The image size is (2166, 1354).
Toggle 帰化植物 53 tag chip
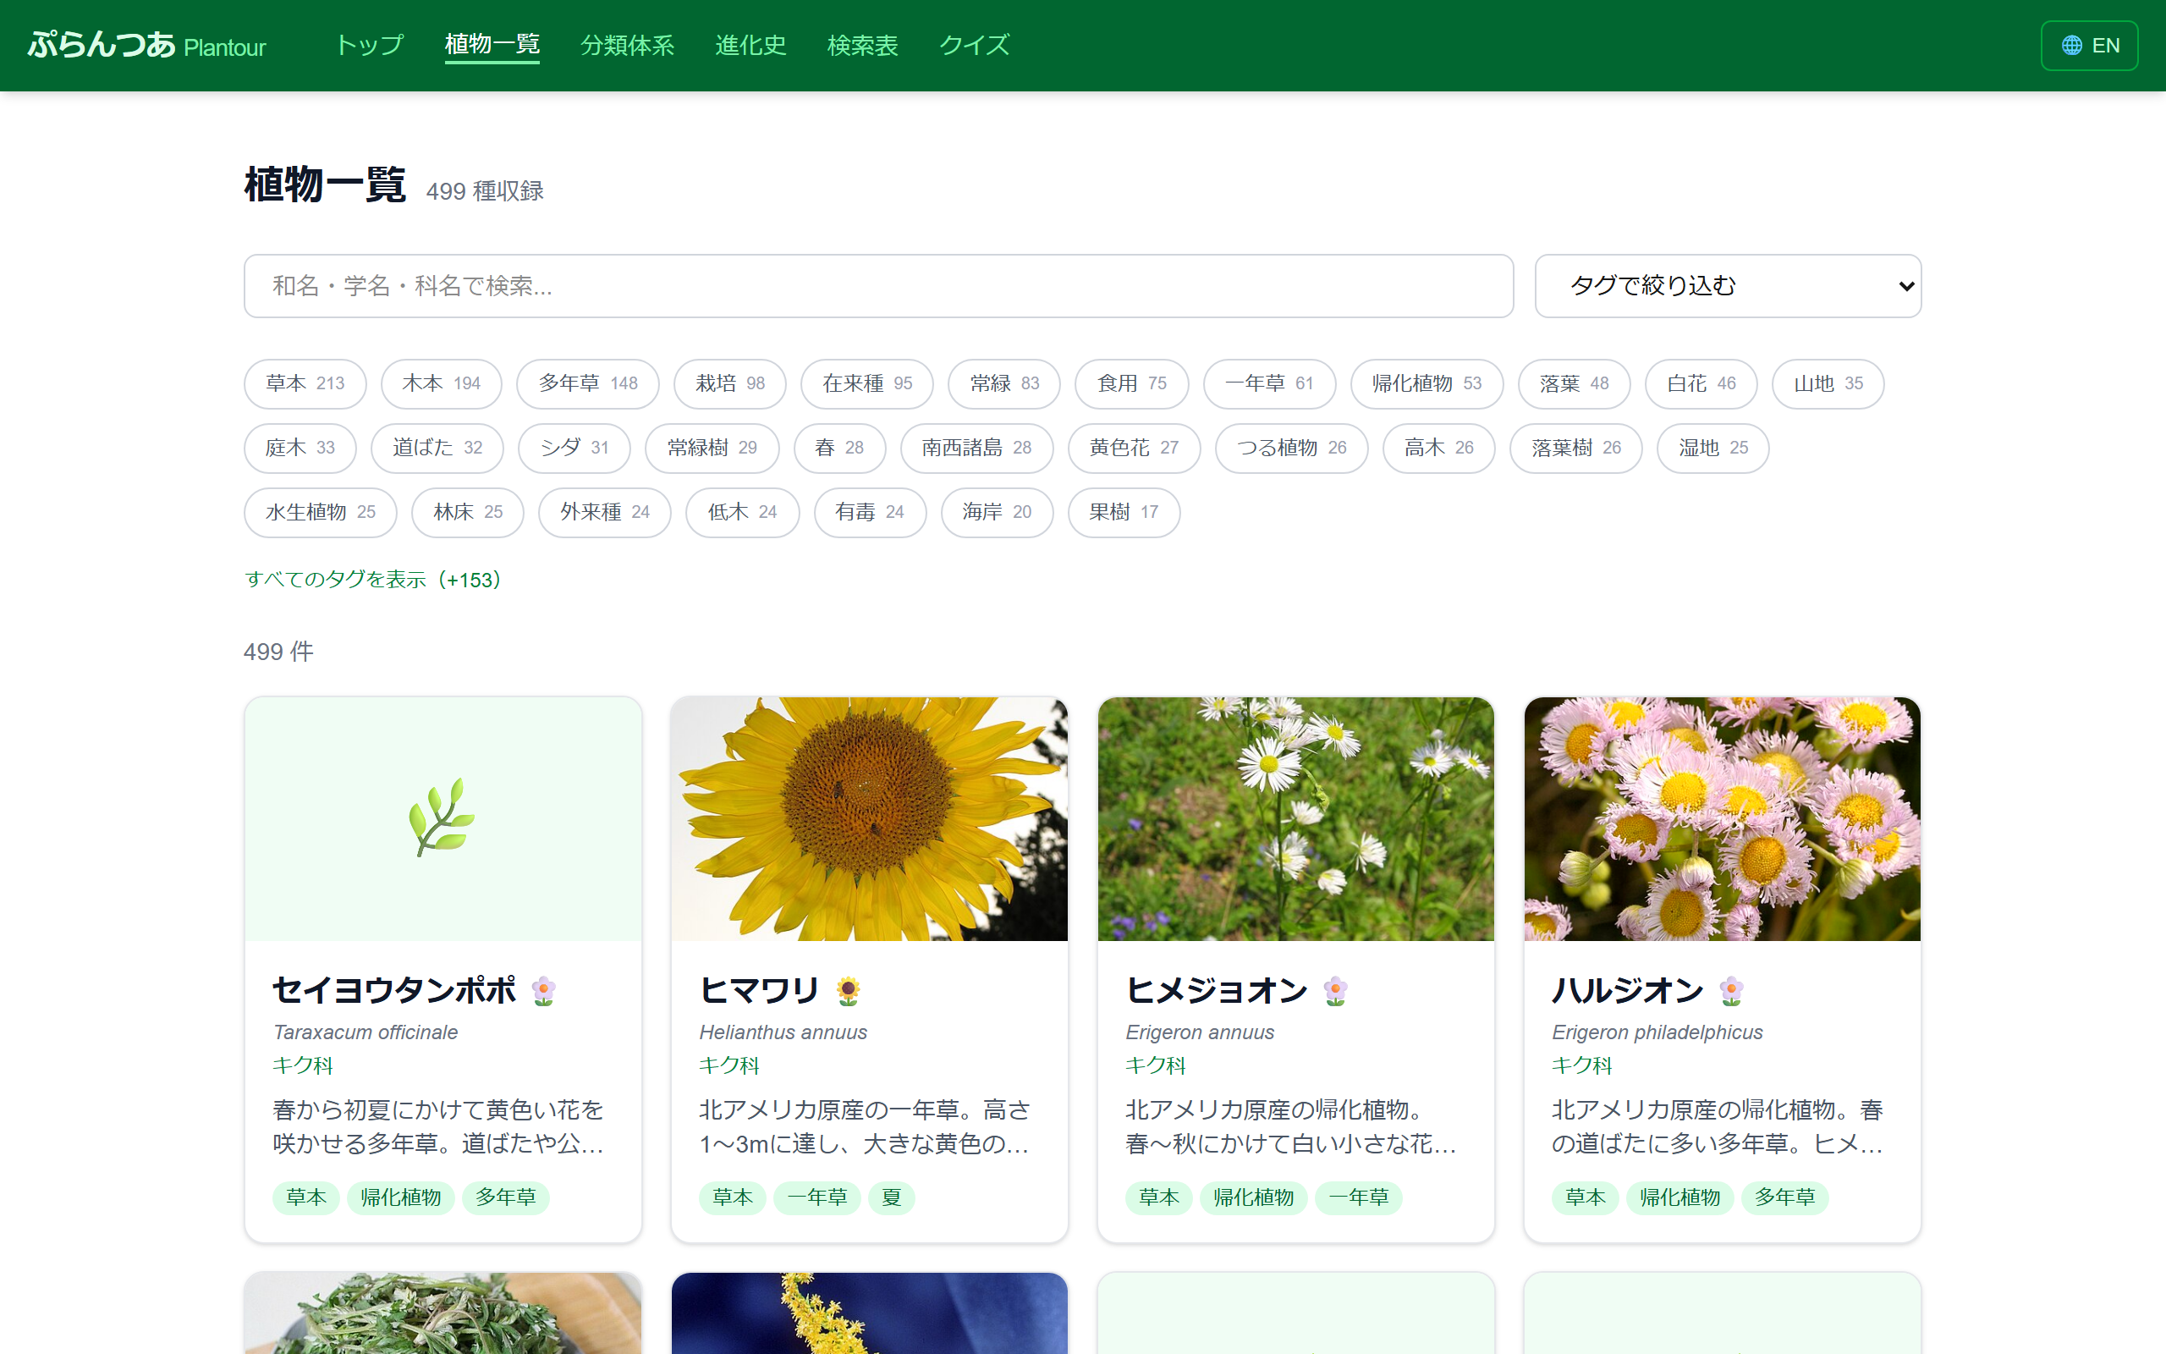coord(1427,383)
